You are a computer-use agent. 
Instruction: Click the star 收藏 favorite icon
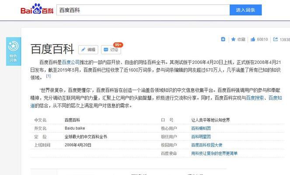(x=233, y=39)
